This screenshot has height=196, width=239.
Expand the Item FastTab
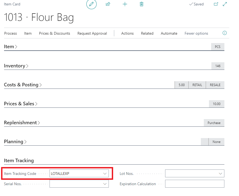pos(11,47)
